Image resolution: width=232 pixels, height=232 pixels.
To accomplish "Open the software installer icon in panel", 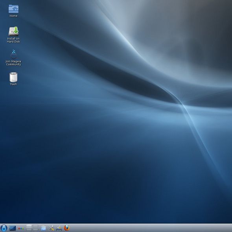I will pos(59,228).
